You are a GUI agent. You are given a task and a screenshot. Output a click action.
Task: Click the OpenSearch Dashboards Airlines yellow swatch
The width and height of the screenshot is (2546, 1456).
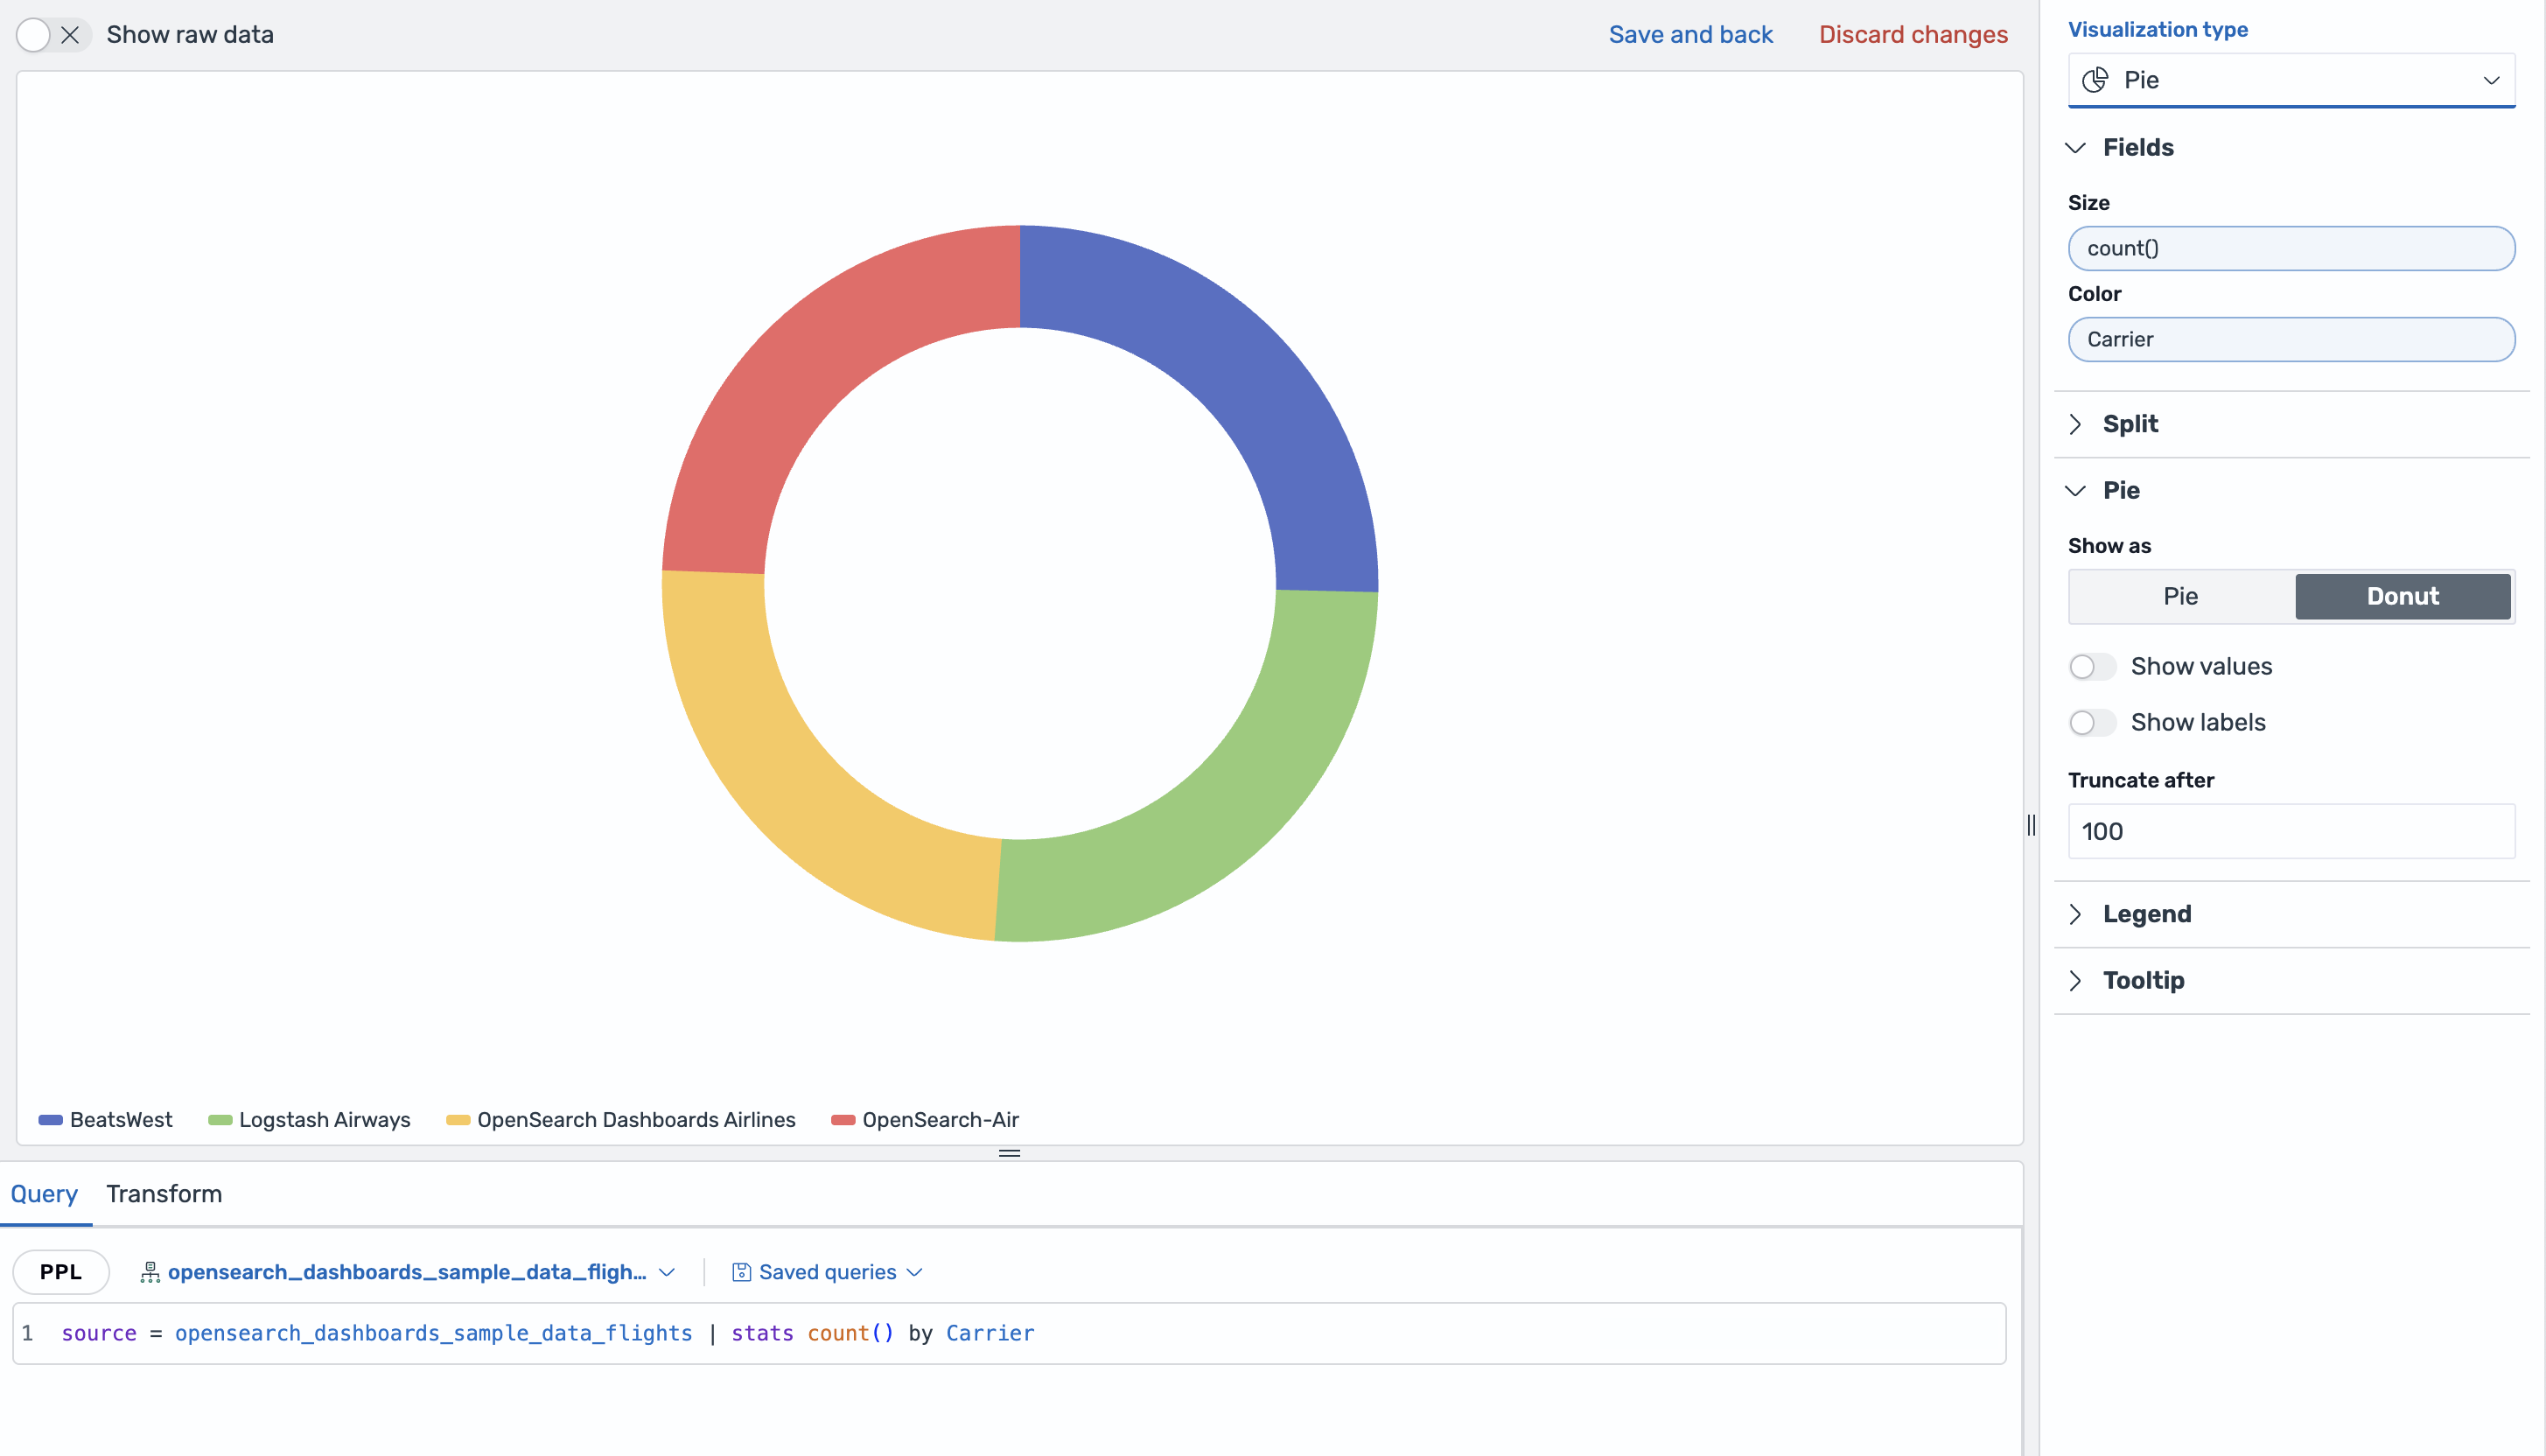[x=458, y=1120]
